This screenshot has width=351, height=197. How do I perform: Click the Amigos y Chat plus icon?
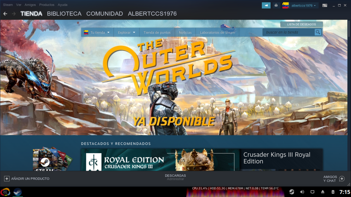(x=342, y=178)
